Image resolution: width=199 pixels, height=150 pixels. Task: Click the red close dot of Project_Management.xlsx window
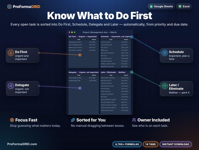[69, 32]
